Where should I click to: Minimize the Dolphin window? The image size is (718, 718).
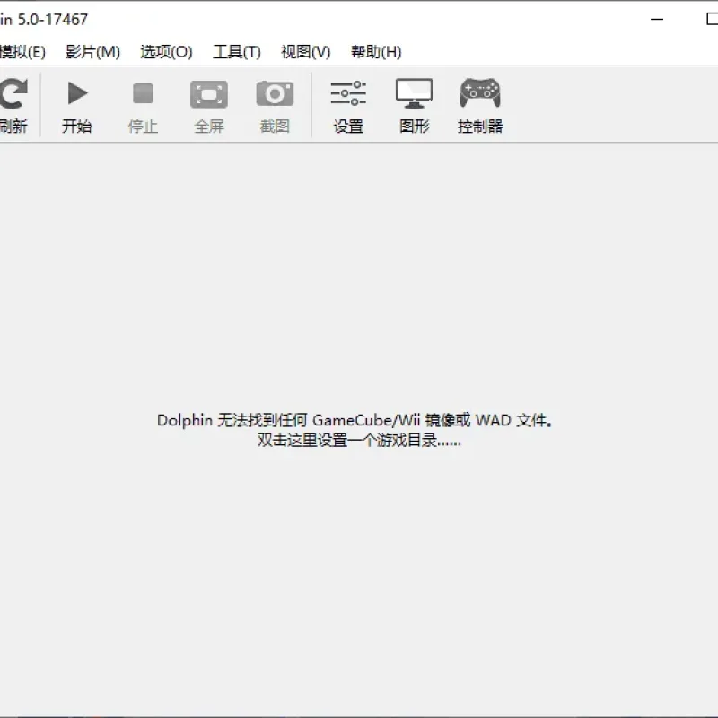(657, 19)
